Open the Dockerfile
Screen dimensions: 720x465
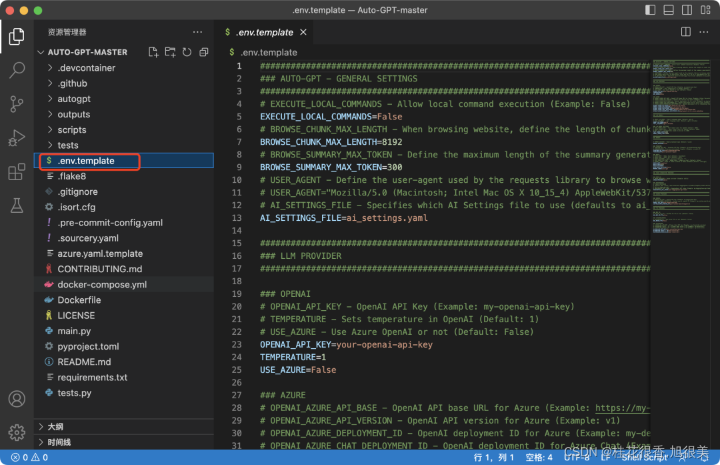(x=124, y=300)
